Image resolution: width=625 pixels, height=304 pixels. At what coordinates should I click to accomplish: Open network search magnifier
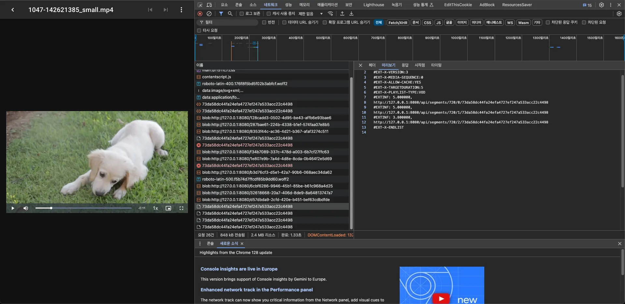pyautogui.click(x=230, y=14)
